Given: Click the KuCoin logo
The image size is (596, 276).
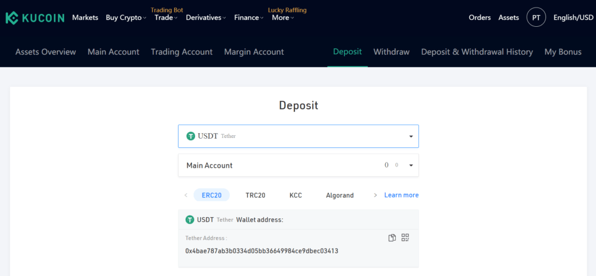Looking at the screenshot, I should 35,18.
